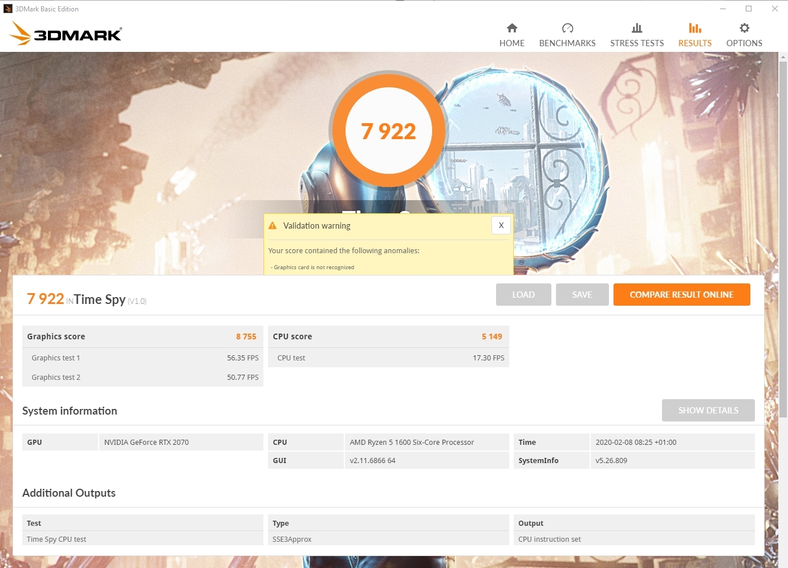Click the Time Spy CPU test cell
The width and height of the screenshot is (788, 568).
tap(143, 539)
